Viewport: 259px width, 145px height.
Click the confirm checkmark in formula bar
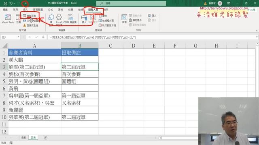coord(36,37)
